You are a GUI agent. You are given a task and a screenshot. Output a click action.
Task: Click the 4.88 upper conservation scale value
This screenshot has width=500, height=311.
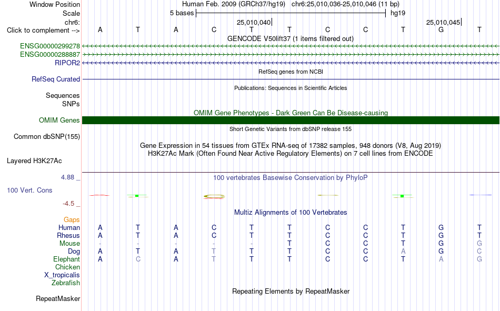67,177
